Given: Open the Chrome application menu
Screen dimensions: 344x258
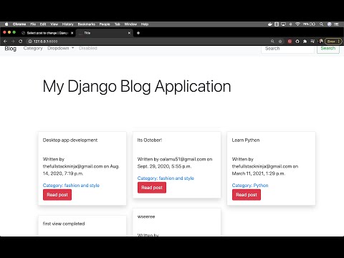Looking at the screenshot, I should click(19, 24).
